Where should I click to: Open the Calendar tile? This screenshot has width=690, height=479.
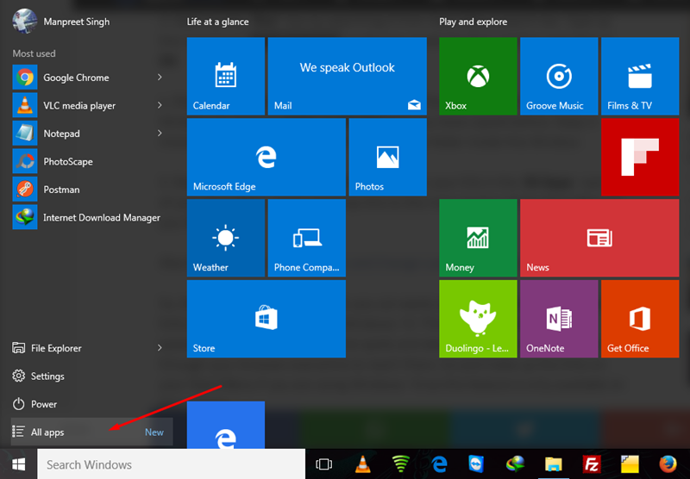pos(226,76)
